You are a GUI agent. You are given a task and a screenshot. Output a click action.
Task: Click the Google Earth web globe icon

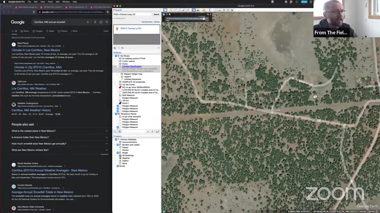tap(232, 10)
